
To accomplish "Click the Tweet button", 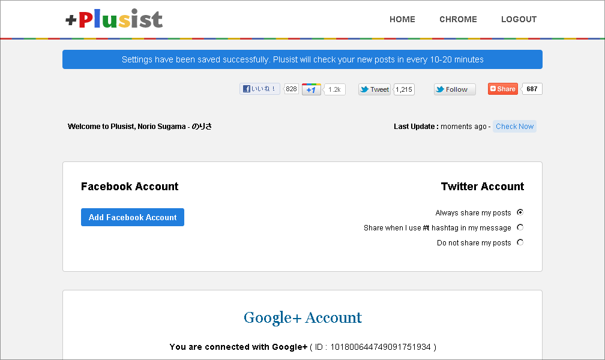I will click(375, 89).
